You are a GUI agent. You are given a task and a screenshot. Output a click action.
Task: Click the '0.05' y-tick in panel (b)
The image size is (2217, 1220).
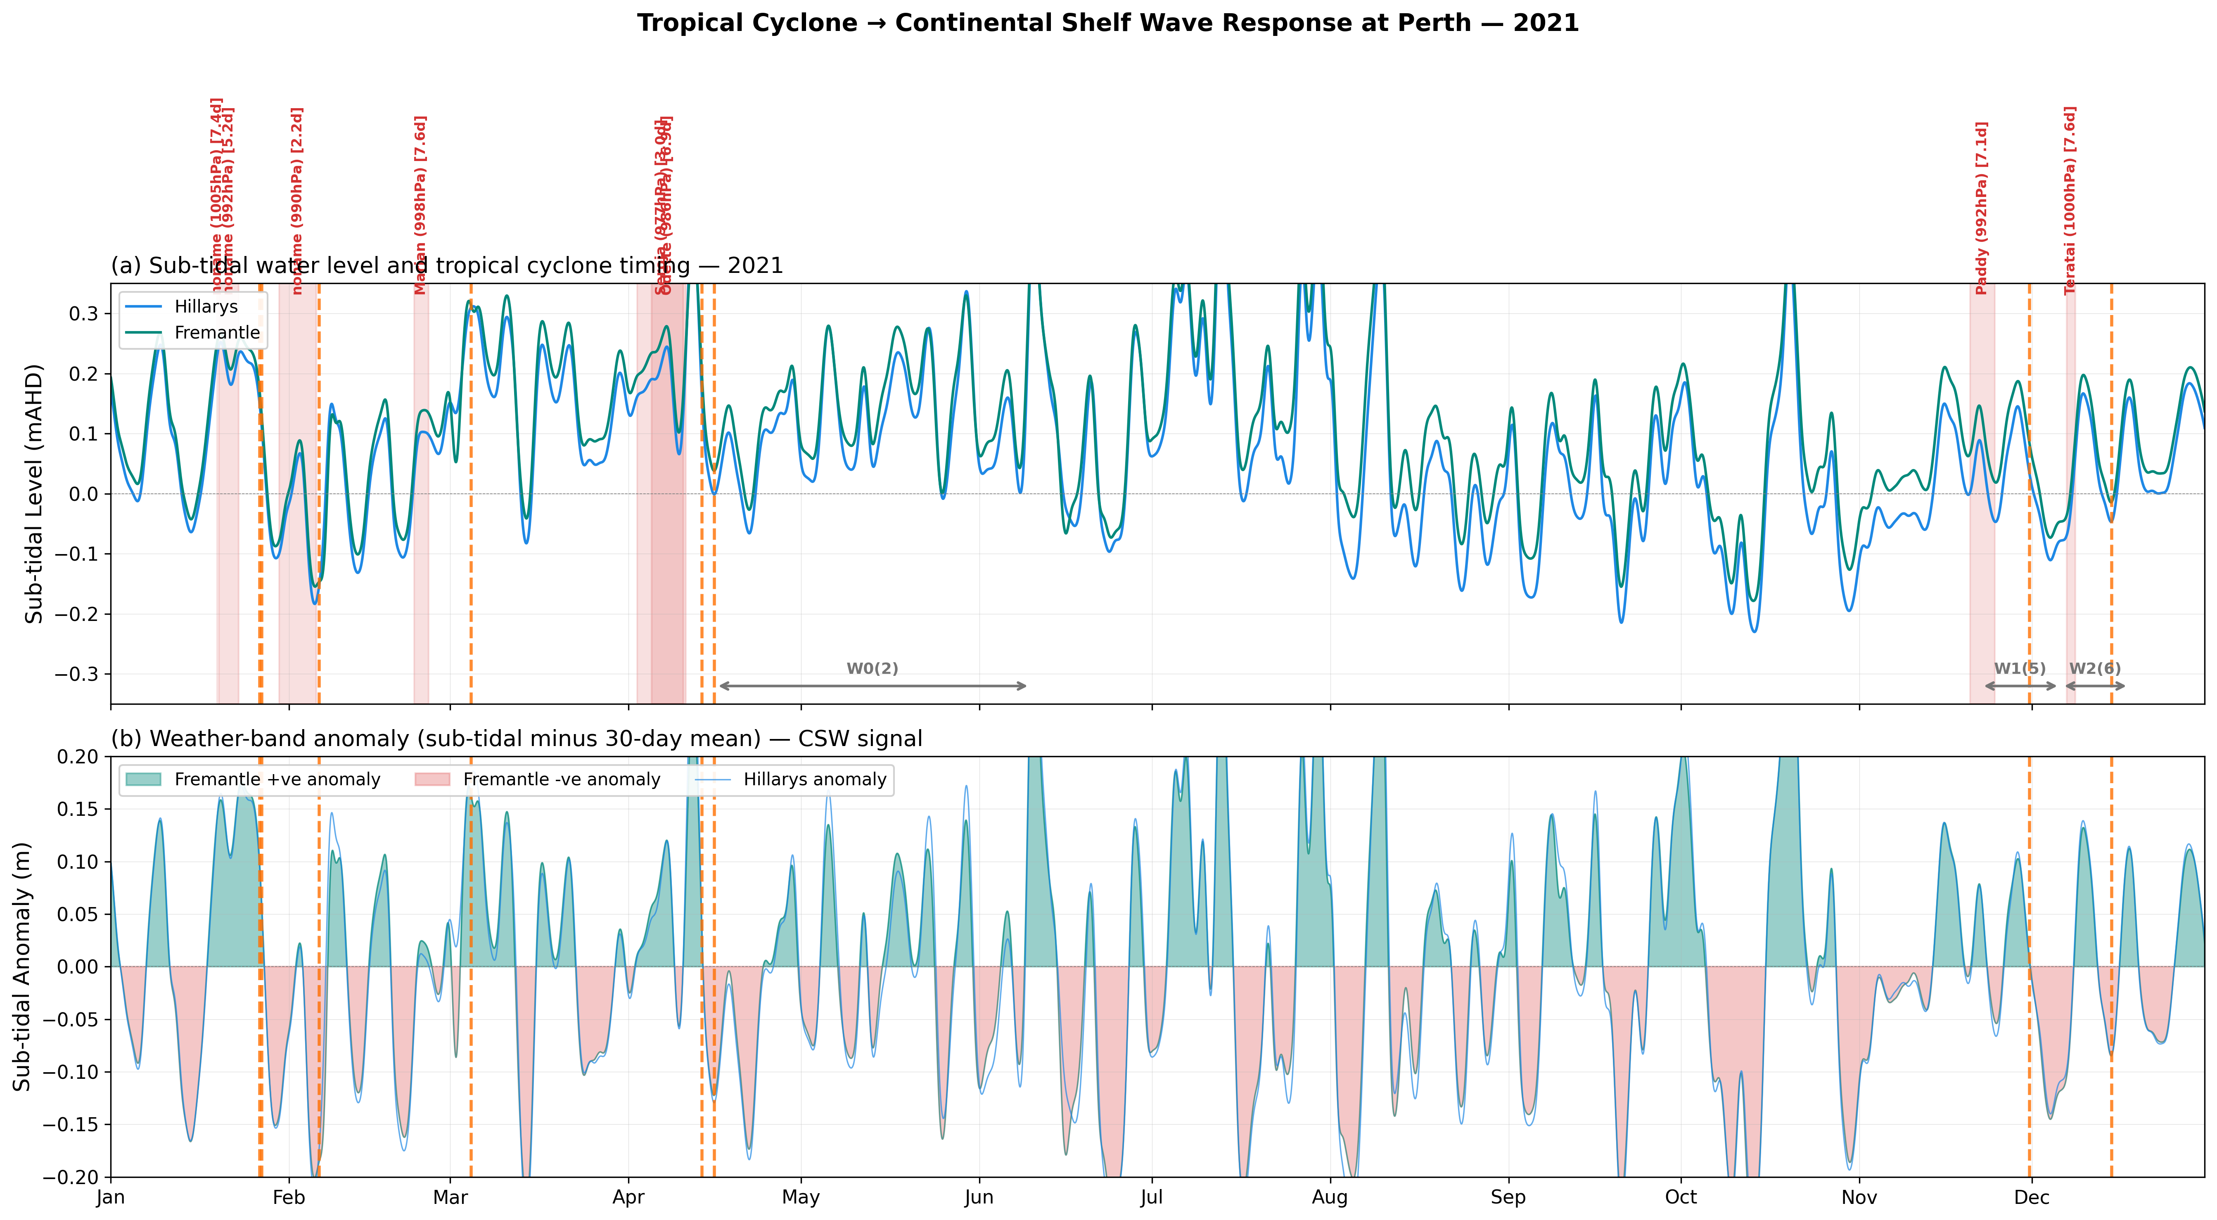pyautogui.click(x=78, y=914)
